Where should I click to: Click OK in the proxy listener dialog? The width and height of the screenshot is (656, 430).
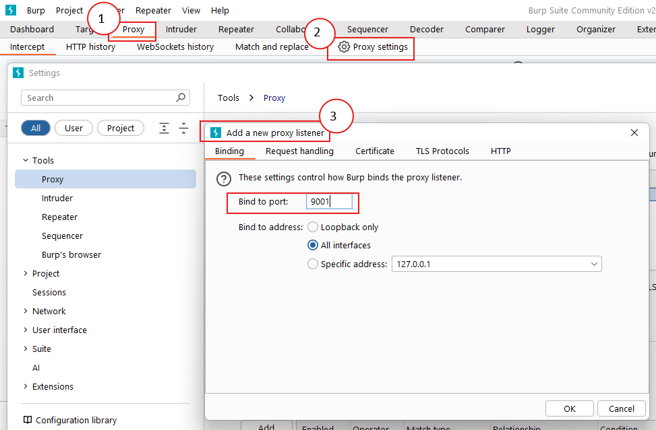click(x=570, y=408)
